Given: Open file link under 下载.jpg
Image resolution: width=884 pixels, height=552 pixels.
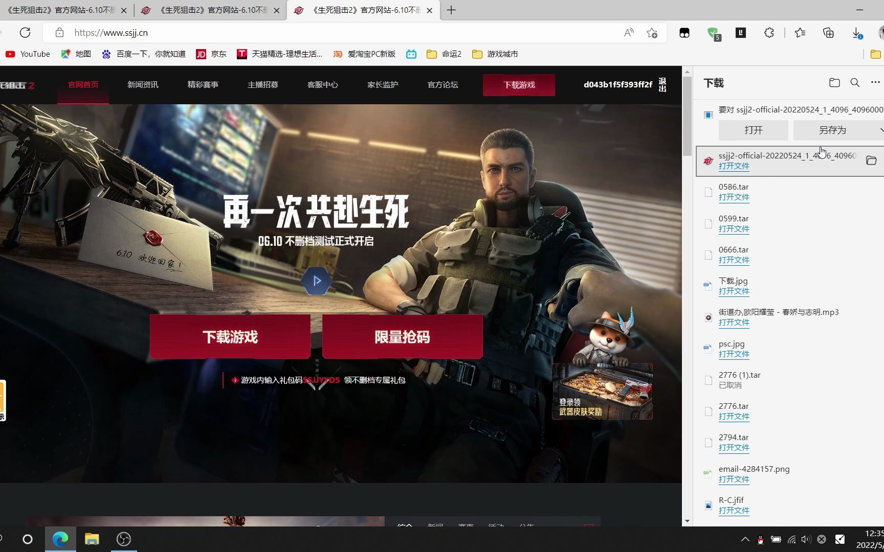Looking at the screenshot, I should [734, 291].
